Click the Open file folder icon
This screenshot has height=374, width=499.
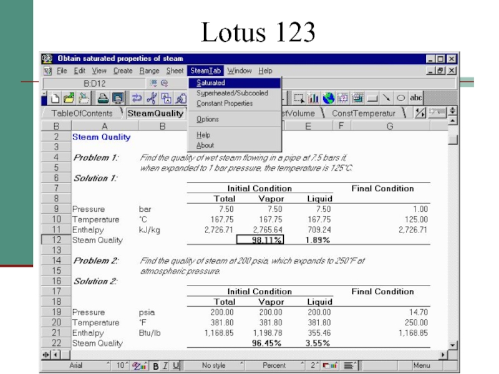69,98
